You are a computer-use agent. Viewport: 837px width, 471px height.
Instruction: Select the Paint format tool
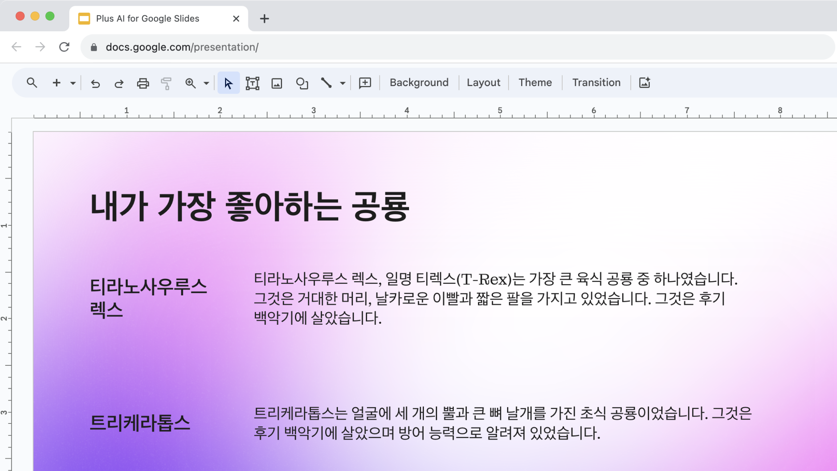point(166,83)
